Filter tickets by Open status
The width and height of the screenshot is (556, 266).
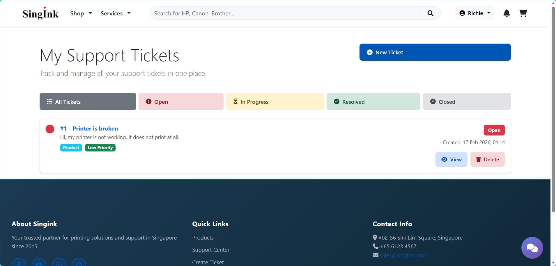point(181,101)
